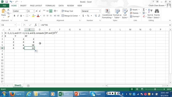This screenshot has width=172, height=97.
Task: Apply the red Font Color A
Action: [x=38, y=16]
